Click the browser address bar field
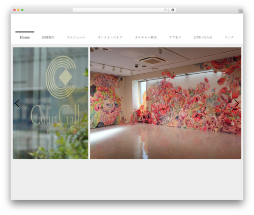Screen dimensions: 254x215 120,10
